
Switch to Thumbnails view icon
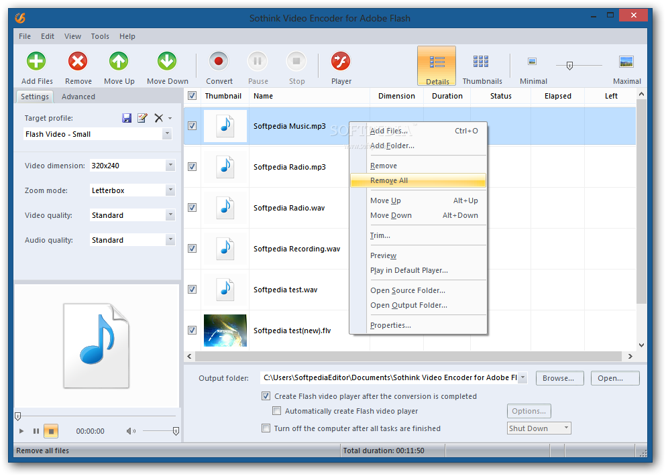tap(481, 62)
